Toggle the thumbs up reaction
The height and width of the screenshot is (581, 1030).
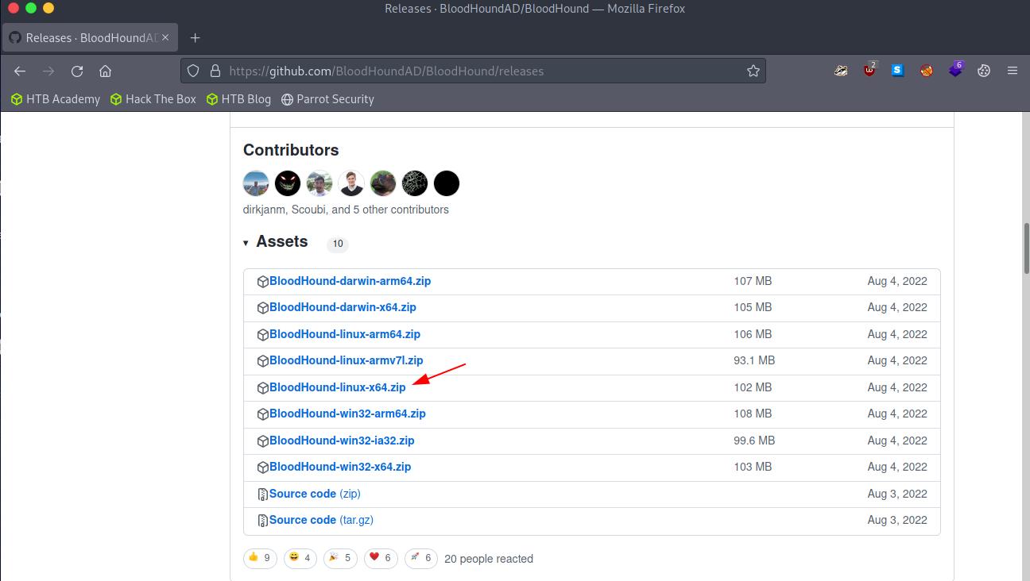259,558
